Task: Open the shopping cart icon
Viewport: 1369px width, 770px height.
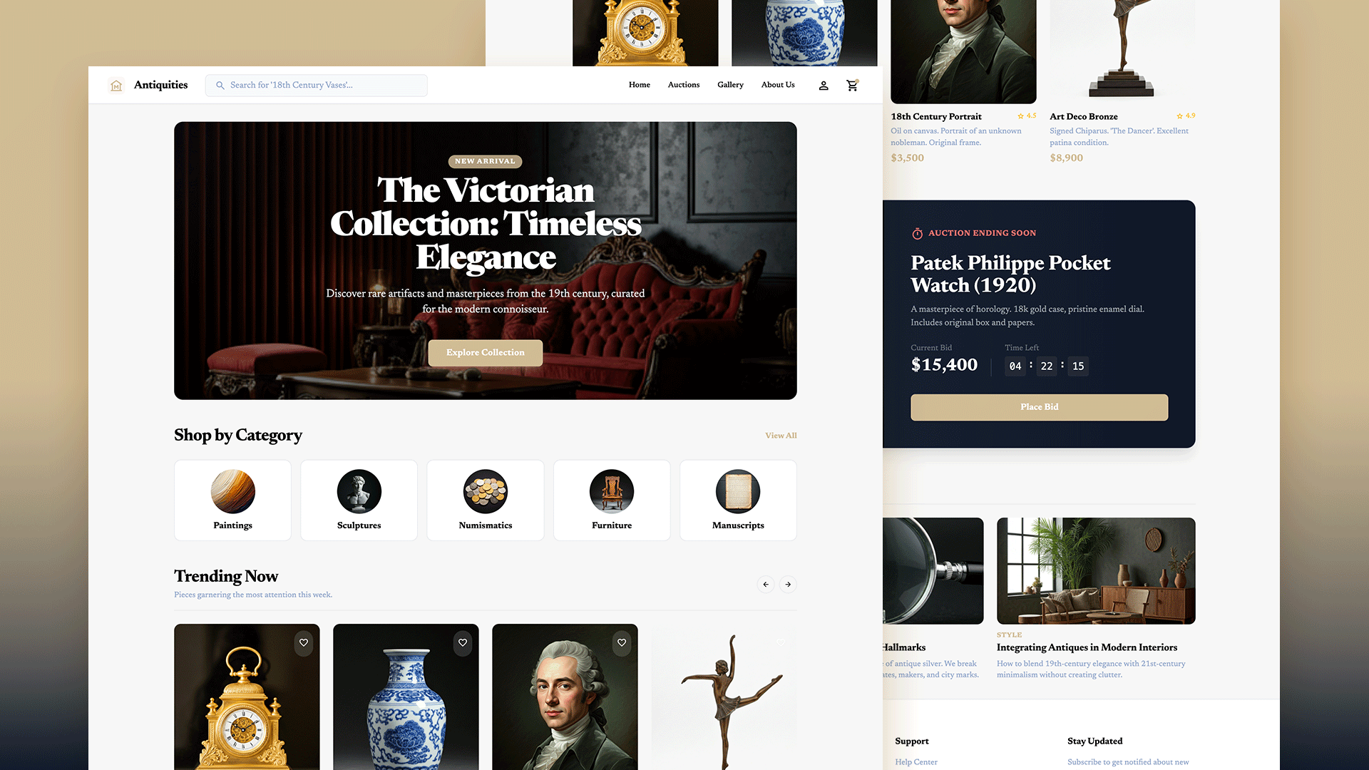Action: coord(852,86)
